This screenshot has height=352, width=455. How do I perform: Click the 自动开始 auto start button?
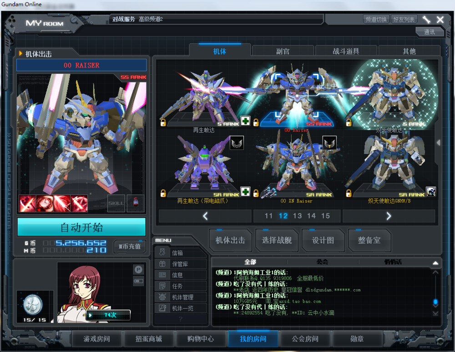(x=81, y=227)
